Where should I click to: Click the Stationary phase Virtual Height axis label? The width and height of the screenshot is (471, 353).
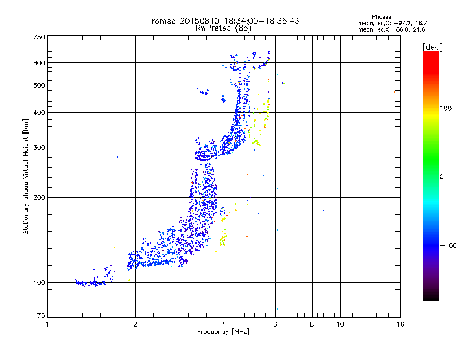(x=25, y=177)
